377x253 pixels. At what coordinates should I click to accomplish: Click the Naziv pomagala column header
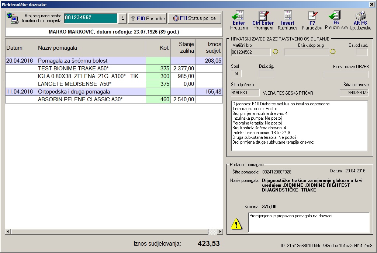coord(91,48)
